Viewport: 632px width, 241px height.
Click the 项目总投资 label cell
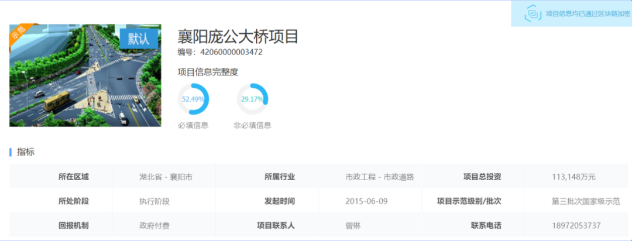tap(473, 176)
